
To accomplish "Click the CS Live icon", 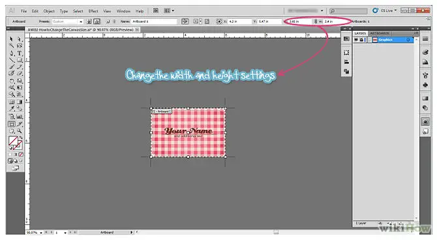I will click(x=375, y=10).
